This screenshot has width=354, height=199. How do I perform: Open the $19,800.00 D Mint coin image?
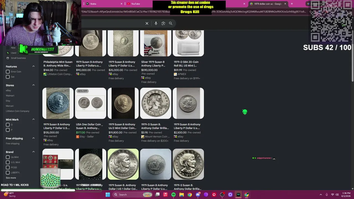coord(123,103)
